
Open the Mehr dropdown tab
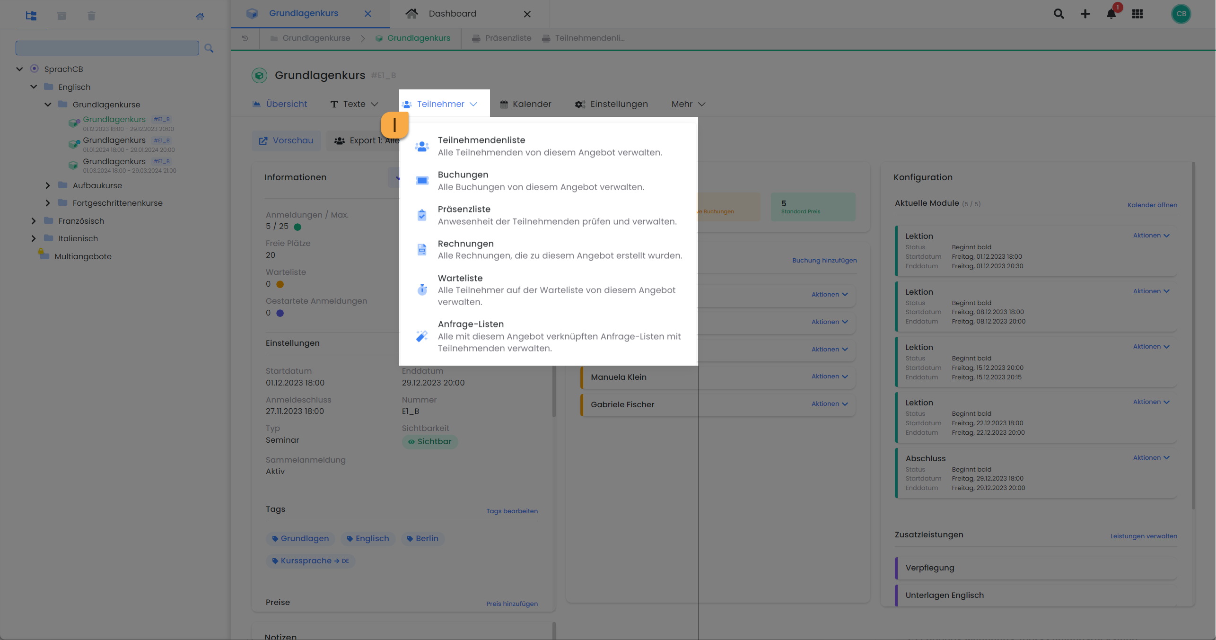pos(688,104)
